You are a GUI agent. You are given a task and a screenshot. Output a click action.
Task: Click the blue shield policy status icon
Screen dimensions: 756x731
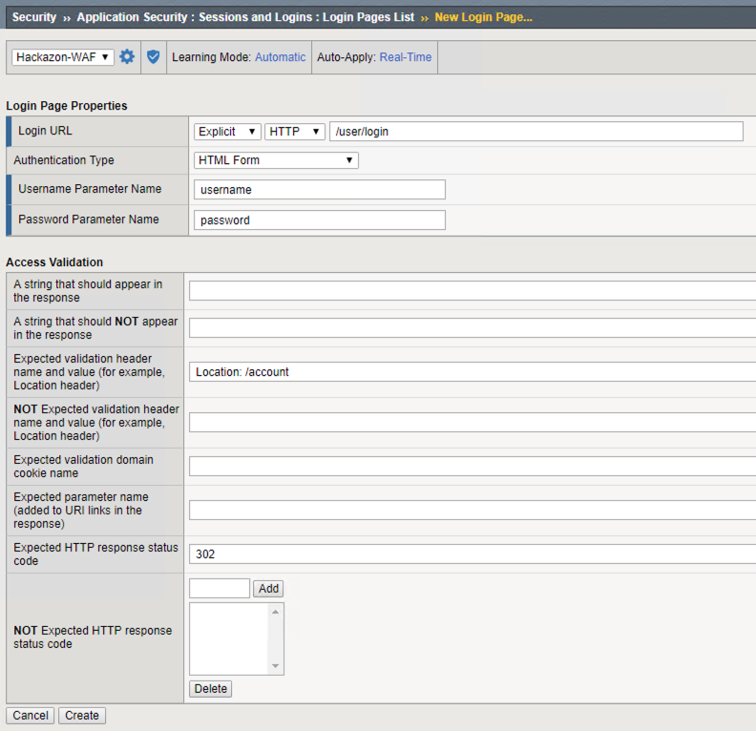154,57
